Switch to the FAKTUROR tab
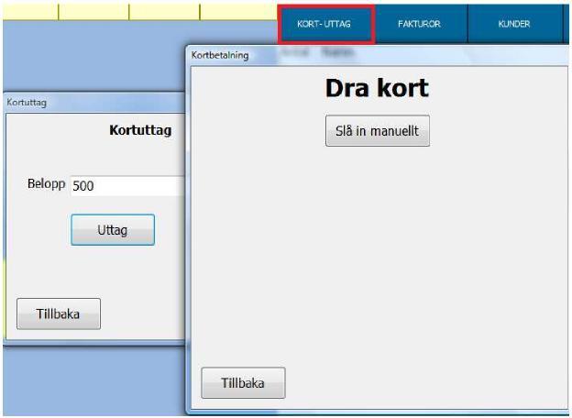 click(421, 24)
